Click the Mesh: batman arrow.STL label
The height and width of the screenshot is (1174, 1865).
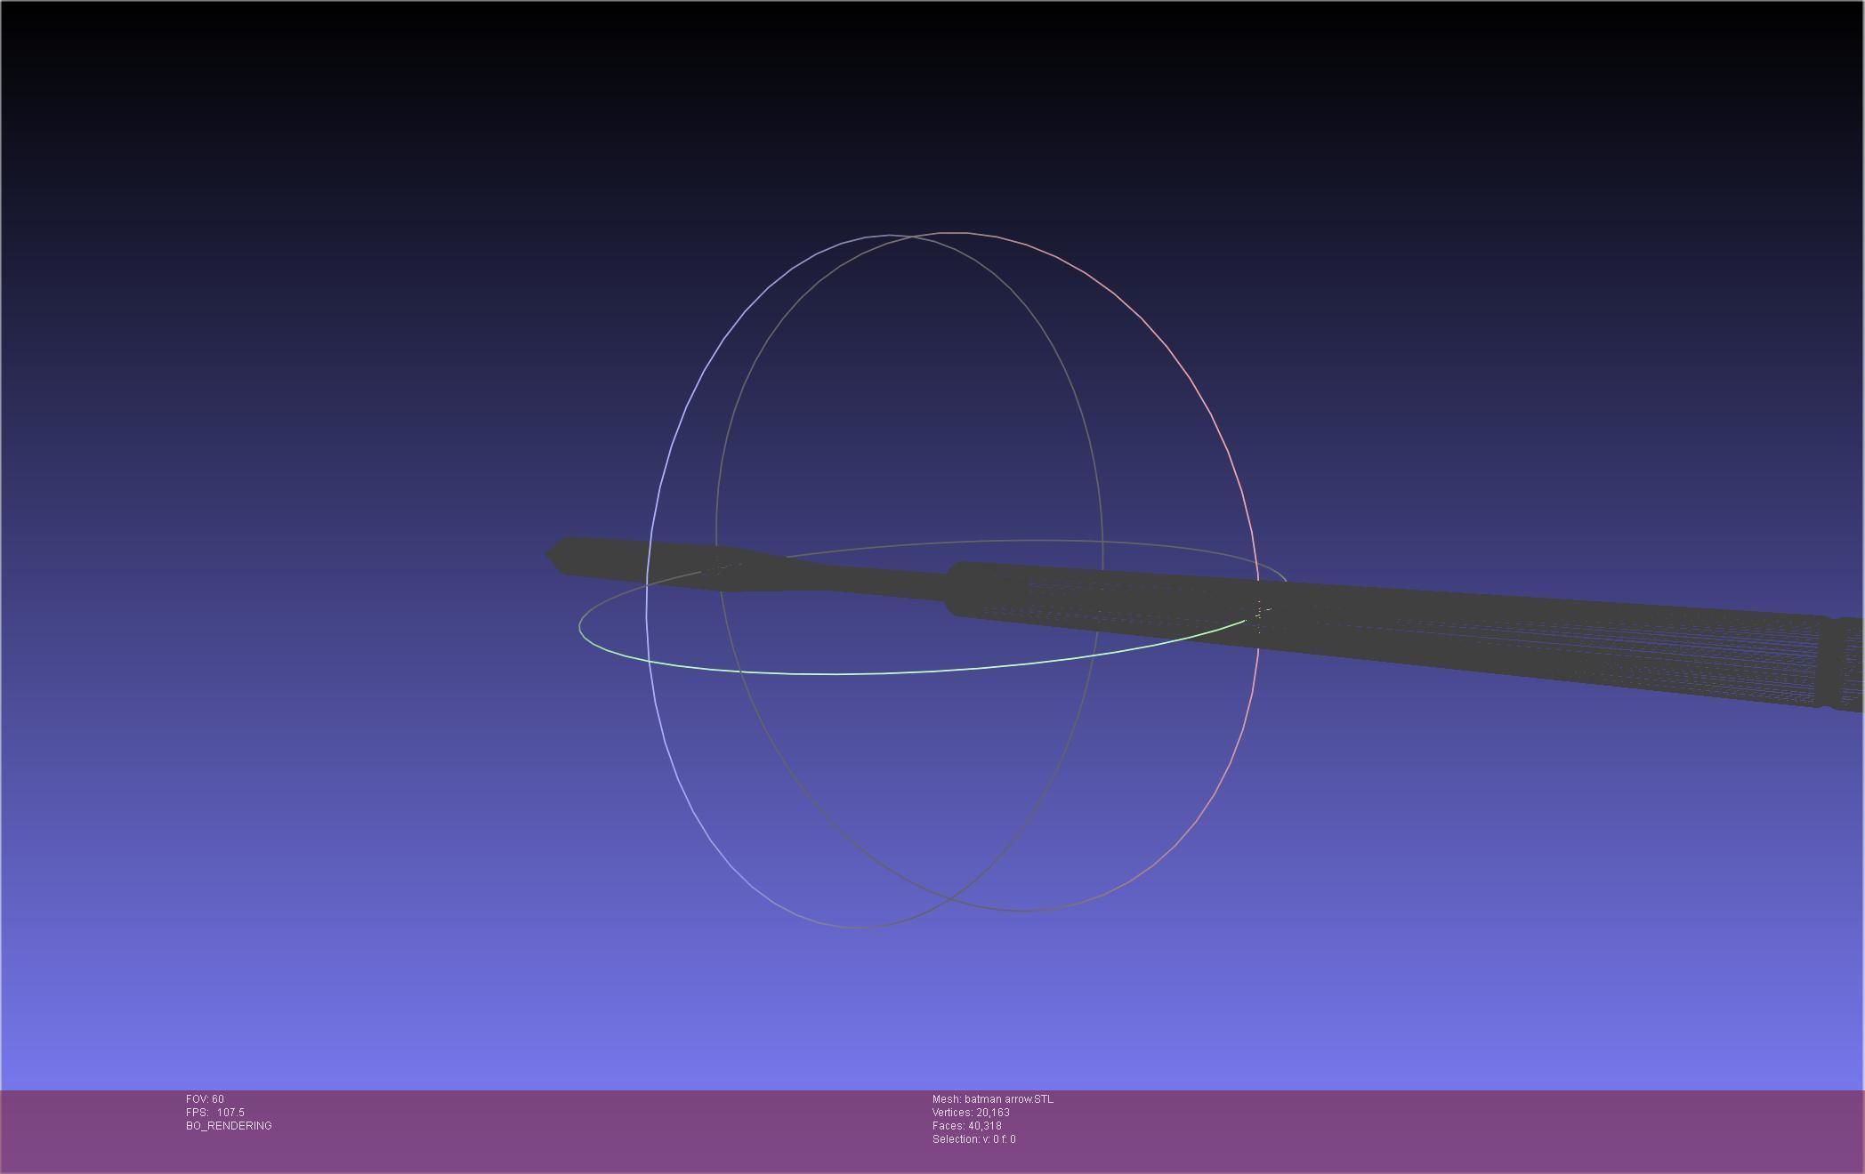[x=992, y=1099]
